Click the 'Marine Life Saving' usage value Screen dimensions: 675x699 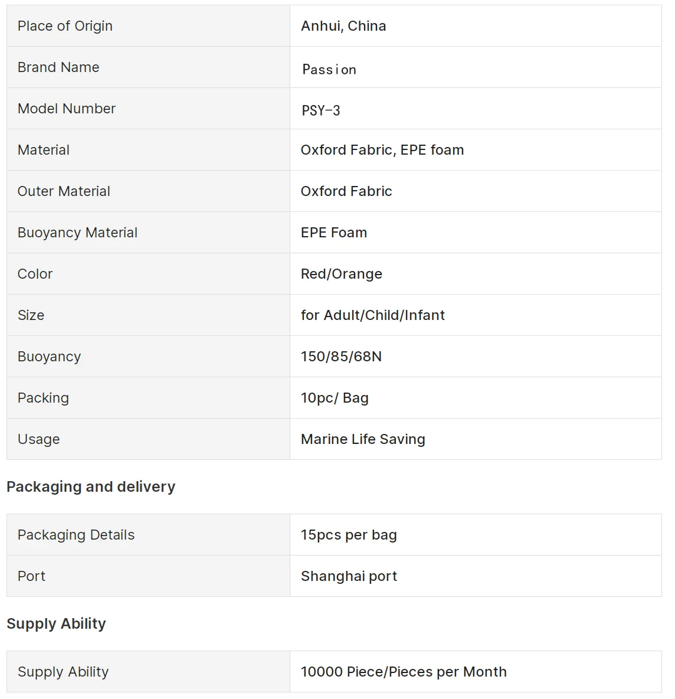pyautogui.click(x=363, y=439)
